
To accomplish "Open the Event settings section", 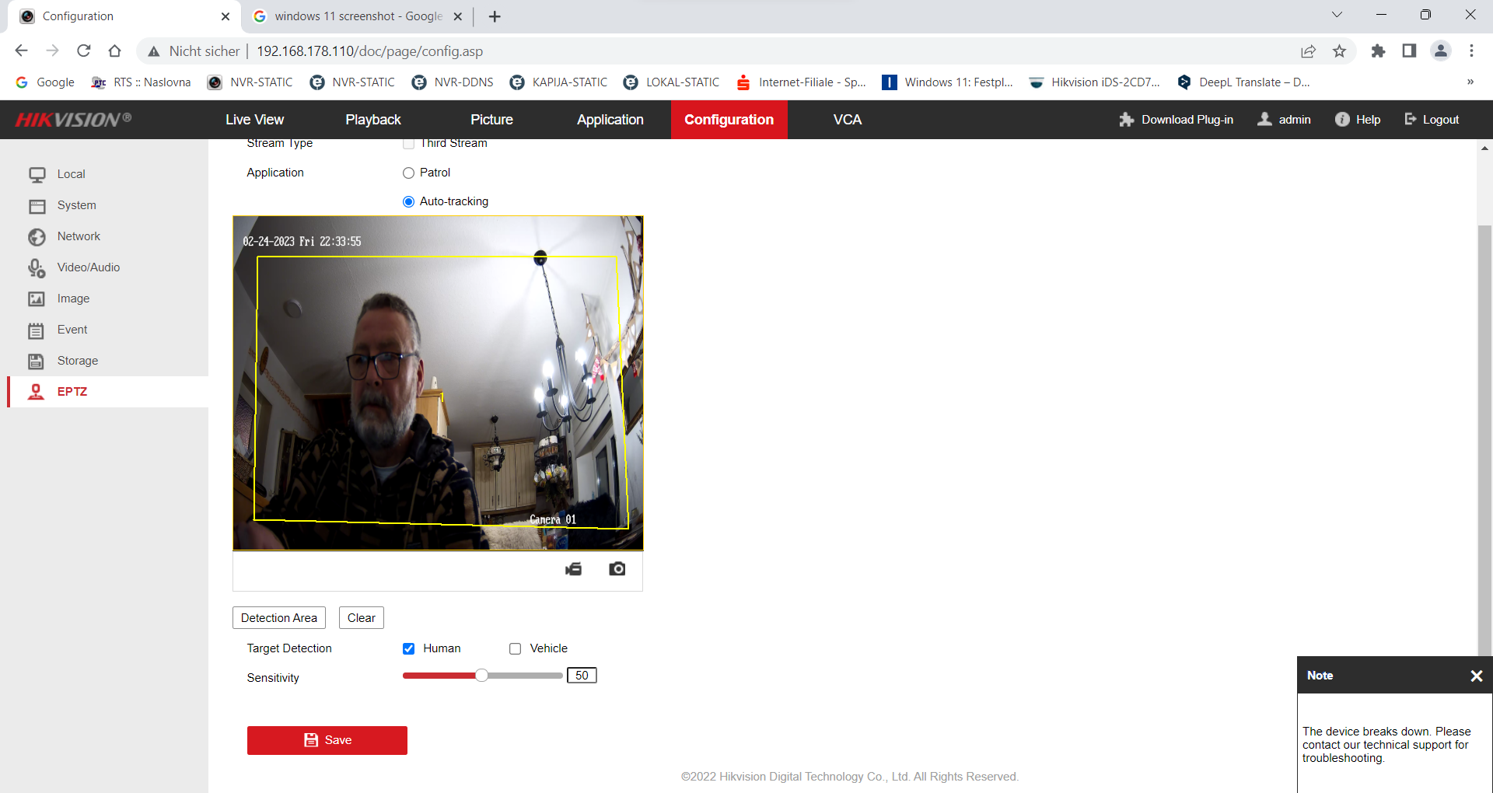I will (x=72, y=330).
